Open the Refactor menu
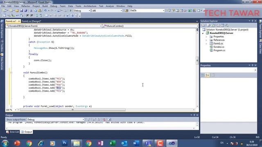This screenshot has width=262, height=147. point(25,6)
